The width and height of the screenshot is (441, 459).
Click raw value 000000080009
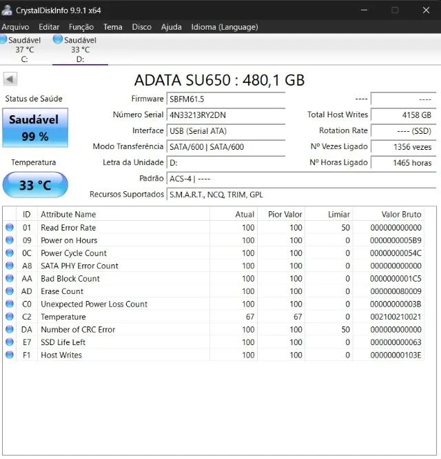coord(396,291)
